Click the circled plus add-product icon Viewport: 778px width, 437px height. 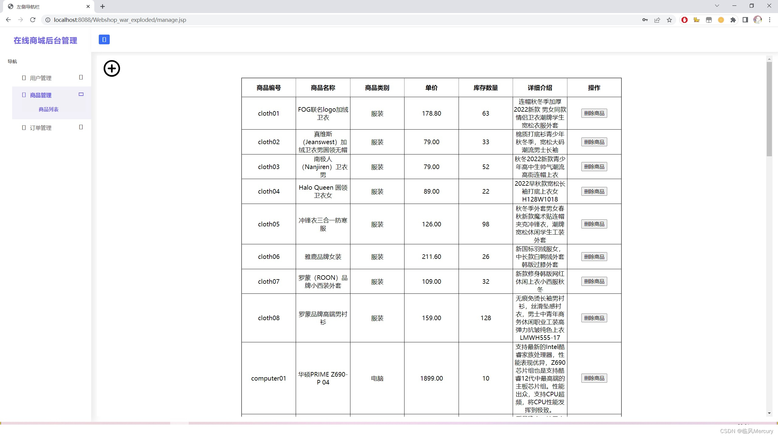112,69
